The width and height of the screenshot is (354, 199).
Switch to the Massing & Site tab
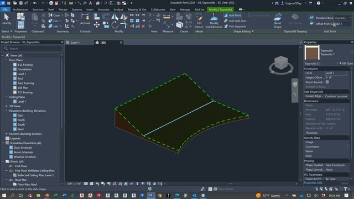pyautogui.click(x=137, y=9)
